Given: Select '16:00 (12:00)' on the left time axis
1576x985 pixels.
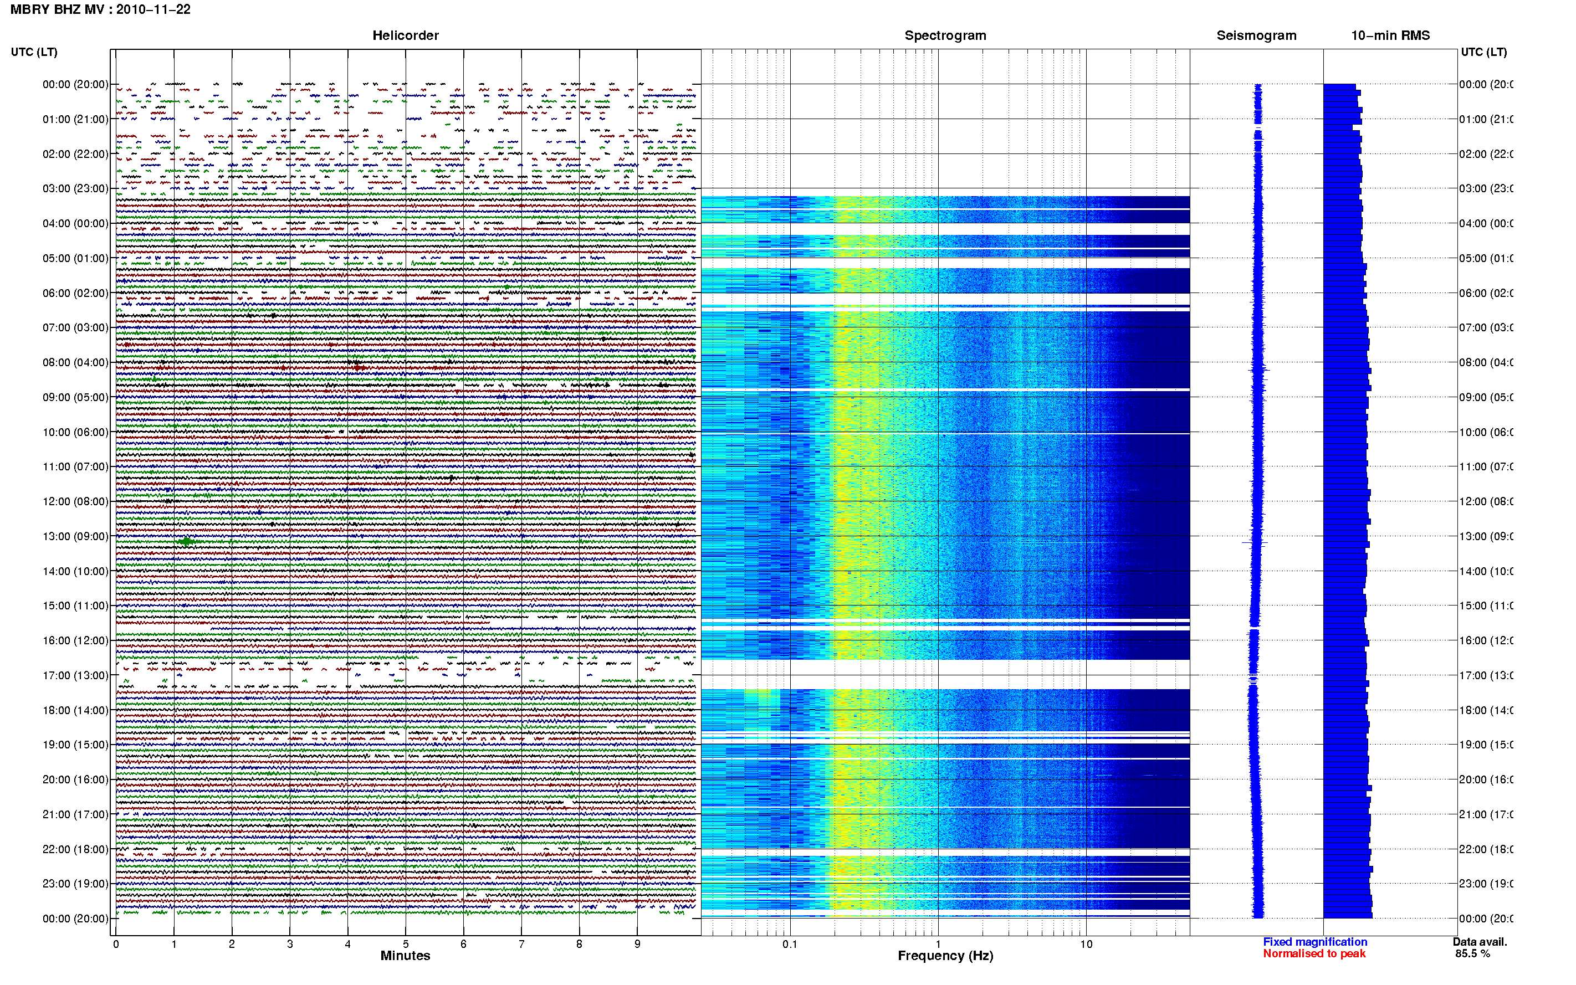Looking at the screenshot, I should coord(75,640).
